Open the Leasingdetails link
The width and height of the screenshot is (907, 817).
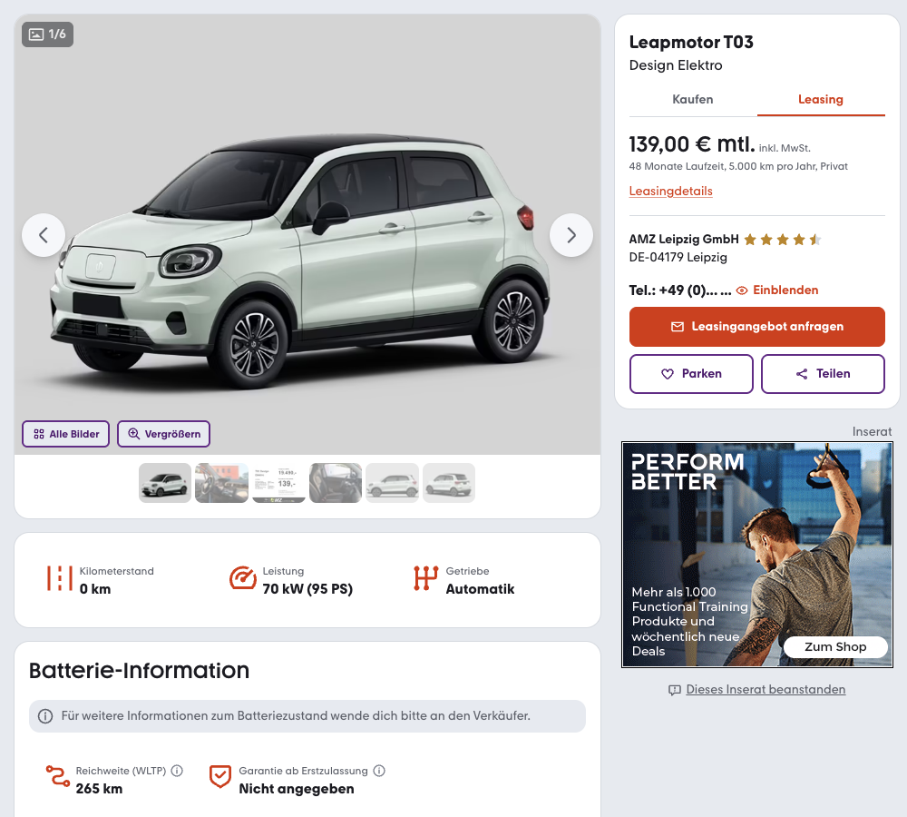(x=670, y=192)
